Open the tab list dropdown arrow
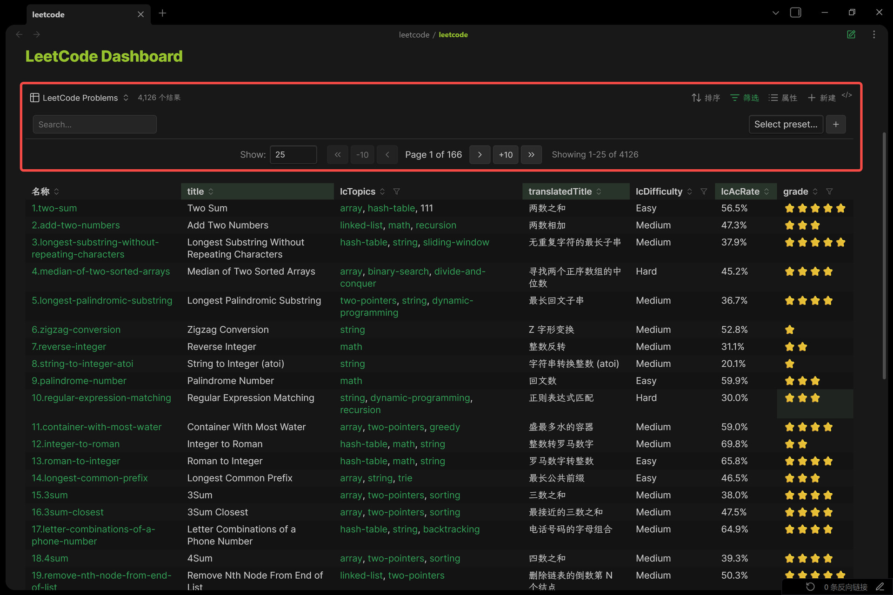This screenshot has height=595, width=893. click(x=775, y=13)
